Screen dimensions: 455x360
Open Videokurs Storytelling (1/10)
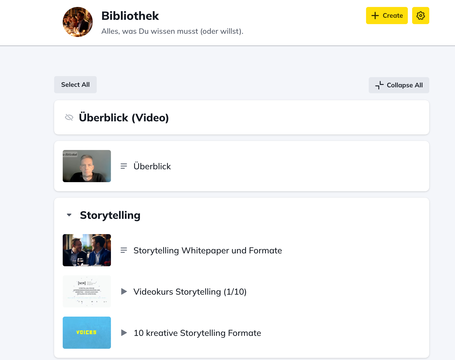tap(190, 292)
